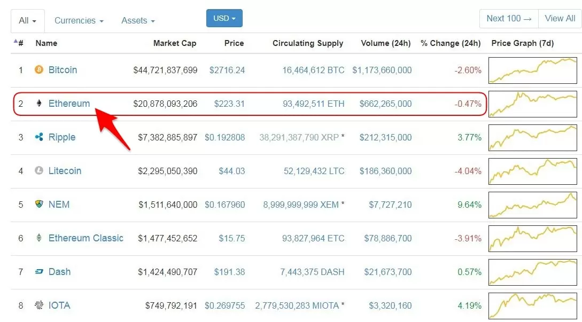Open Bitcoin's 7d price graph

coord(533,70)
